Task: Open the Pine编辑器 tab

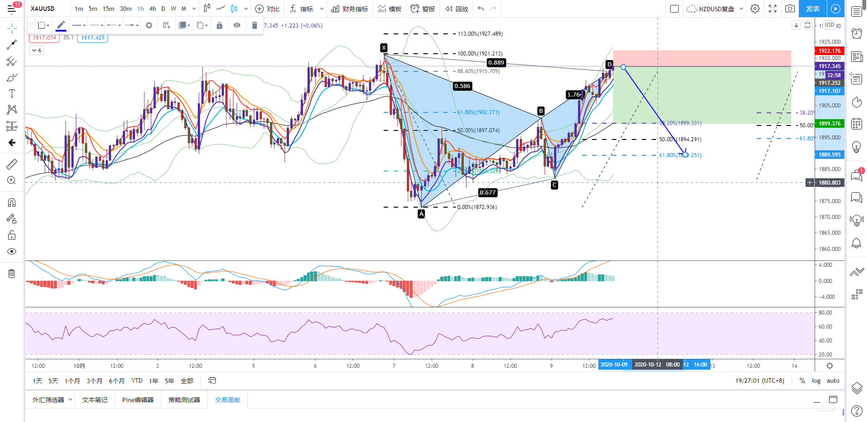Action: pyautogui.click(x=138, y=400)
